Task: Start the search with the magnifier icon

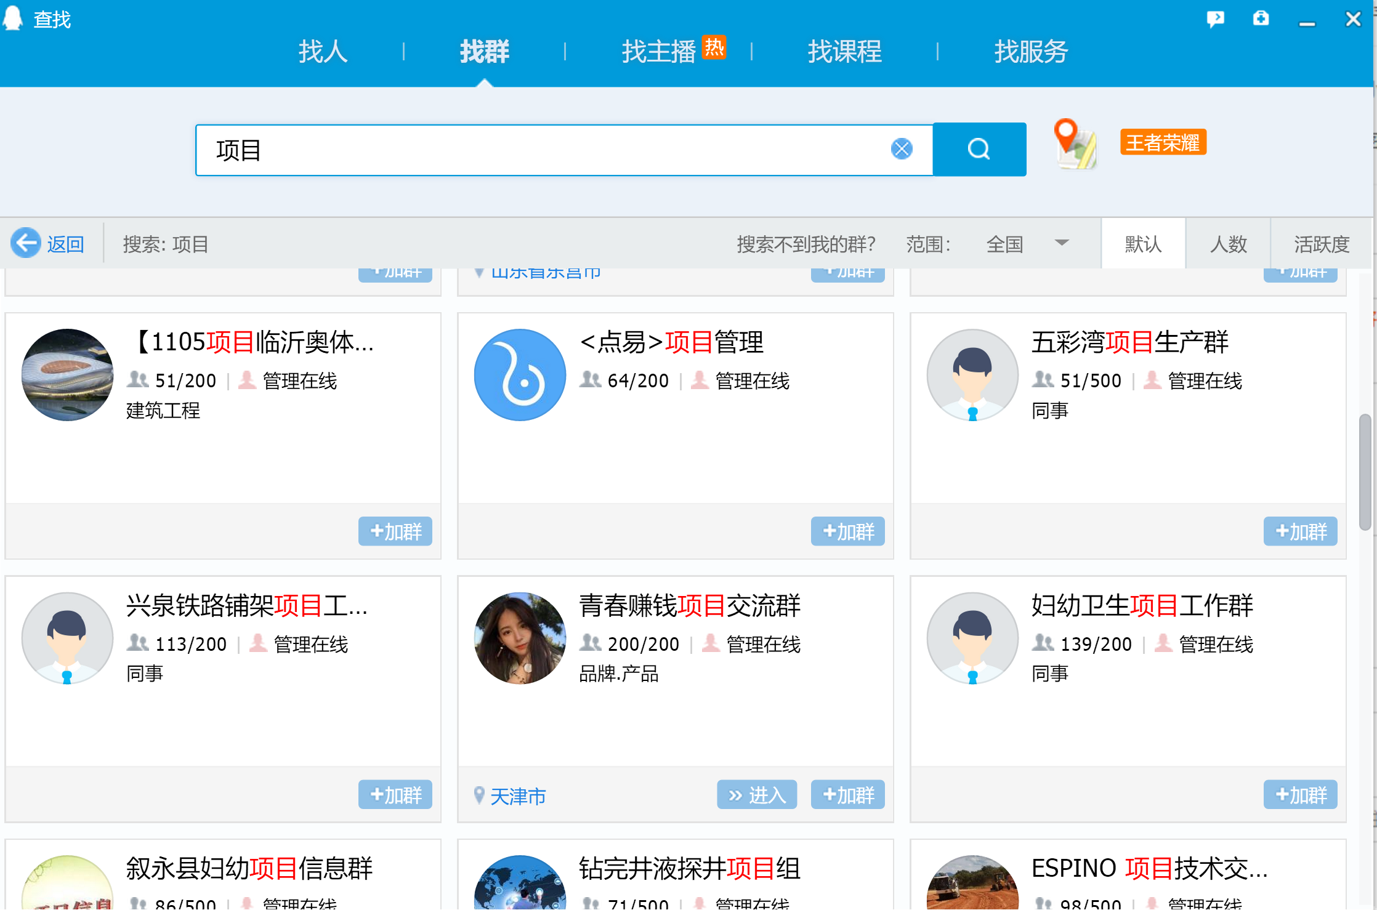Action: pyautogui.click(x=979, y=148)
